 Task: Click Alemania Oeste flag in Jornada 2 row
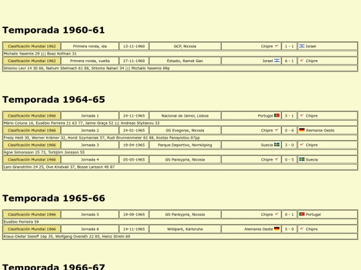302,130
